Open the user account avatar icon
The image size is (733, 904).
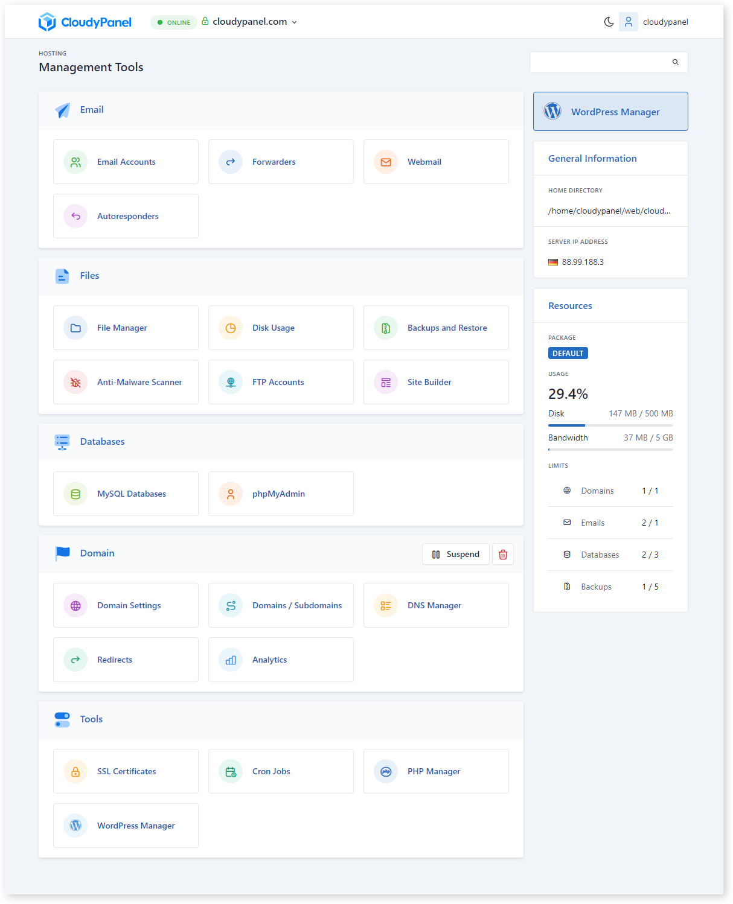tap(628, 22)
